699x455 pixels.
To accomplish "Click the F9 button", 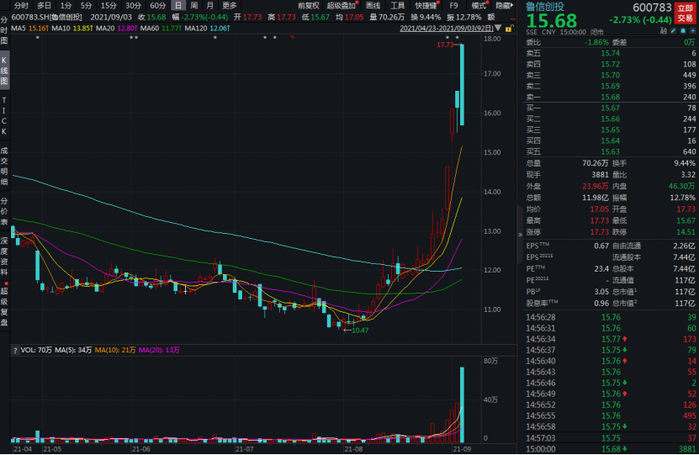I will click(x=454, y=5).
